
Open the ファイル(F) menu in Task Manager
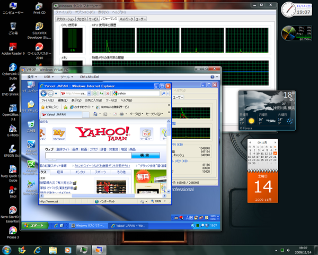(x=64, y=12)
